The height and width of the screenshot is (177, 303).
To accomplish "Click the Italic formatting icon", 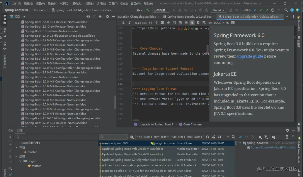I will click(x=129, y=23).
